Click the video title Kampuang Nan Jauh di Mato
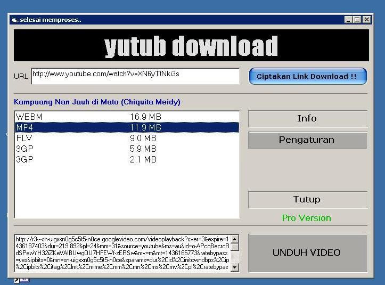Screen dimensions: 385x285 97,102
